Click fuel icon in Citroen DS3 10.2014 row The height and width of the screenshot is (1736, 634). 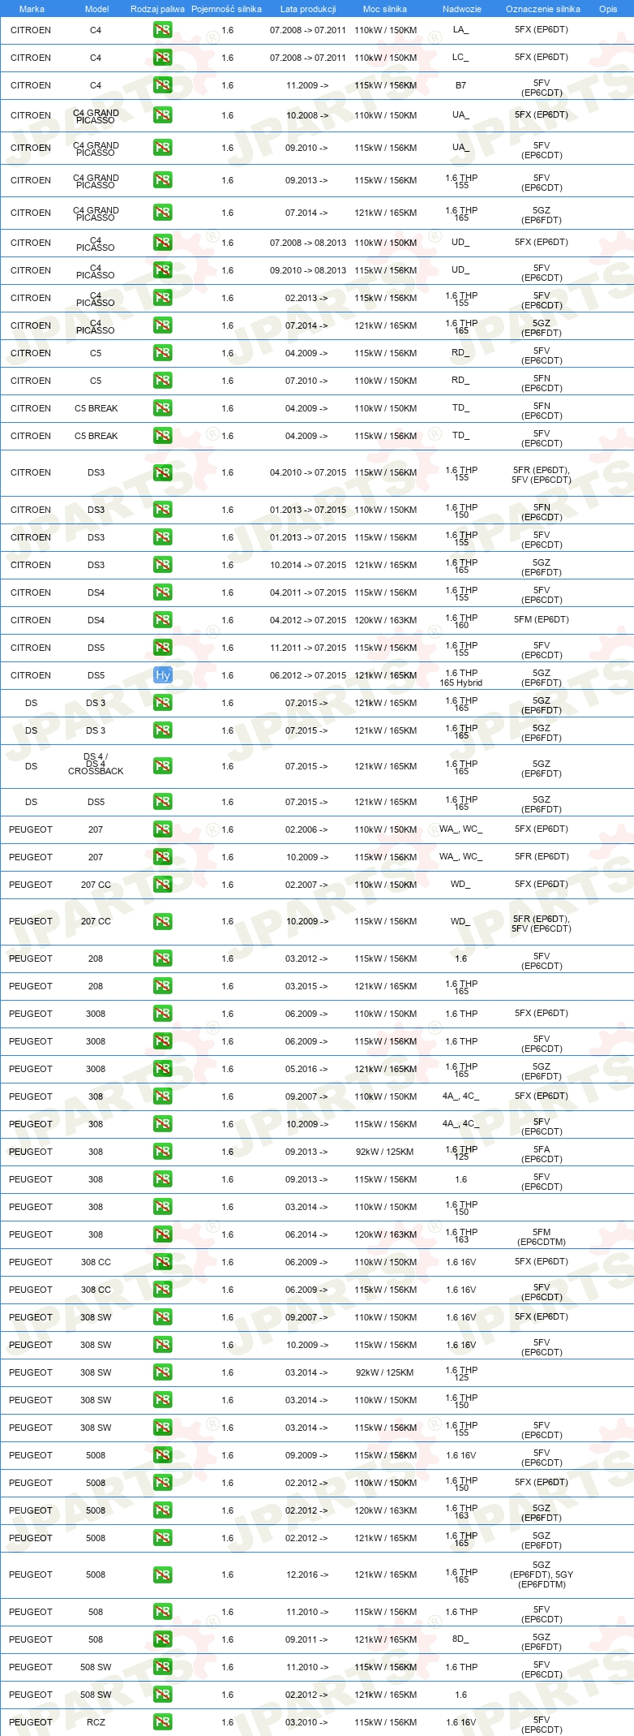click(x=162, y=565)
